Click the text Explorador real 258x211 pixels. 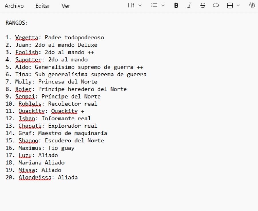click(73, 126)
